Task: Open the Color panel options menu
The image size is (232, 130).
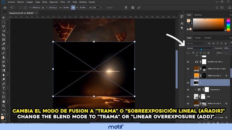Action: [x=231, y=15]
